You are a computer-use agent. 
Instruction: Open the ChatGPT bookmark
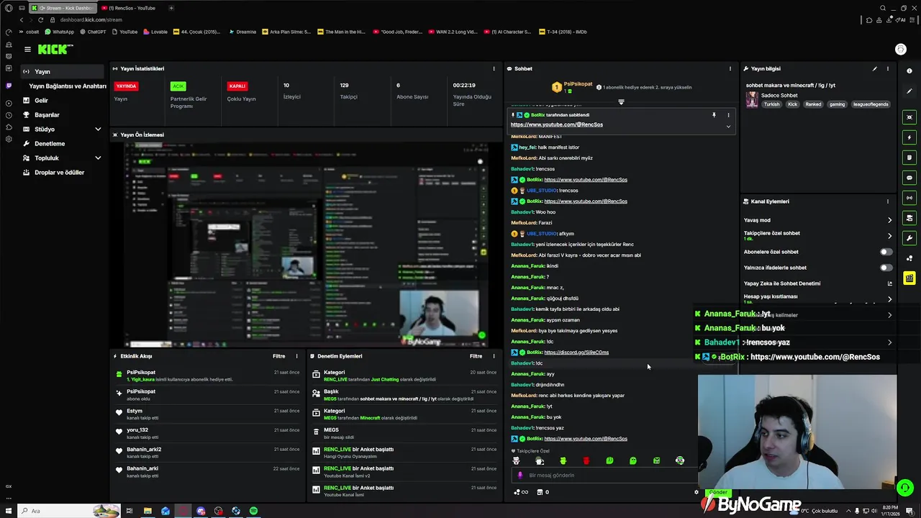click(x=92, y=32)
